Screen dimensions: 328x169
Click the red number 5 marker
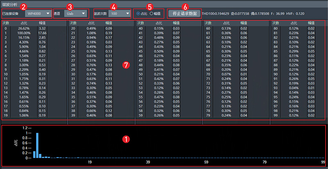[150, 6]
